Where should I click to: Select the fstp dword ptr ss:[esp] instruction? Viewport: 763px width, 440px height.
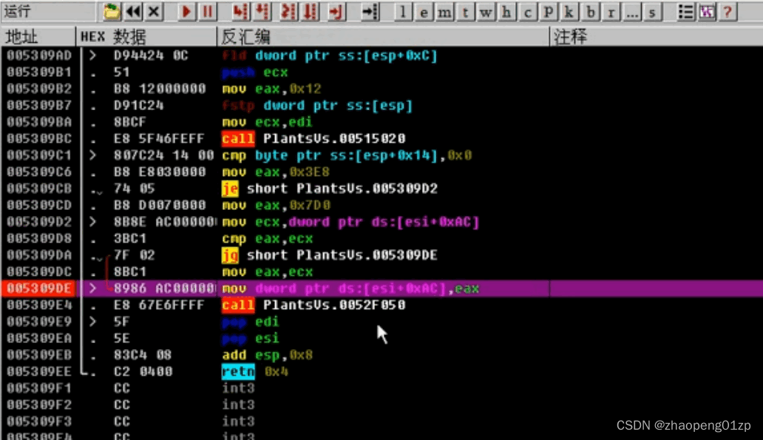tap(317, 105)
